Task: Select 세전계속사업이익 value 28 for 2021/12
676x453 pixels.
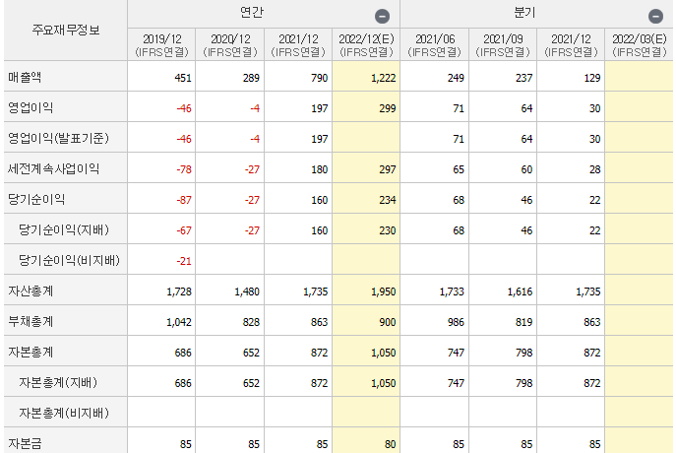Action: tap(595, 169)
